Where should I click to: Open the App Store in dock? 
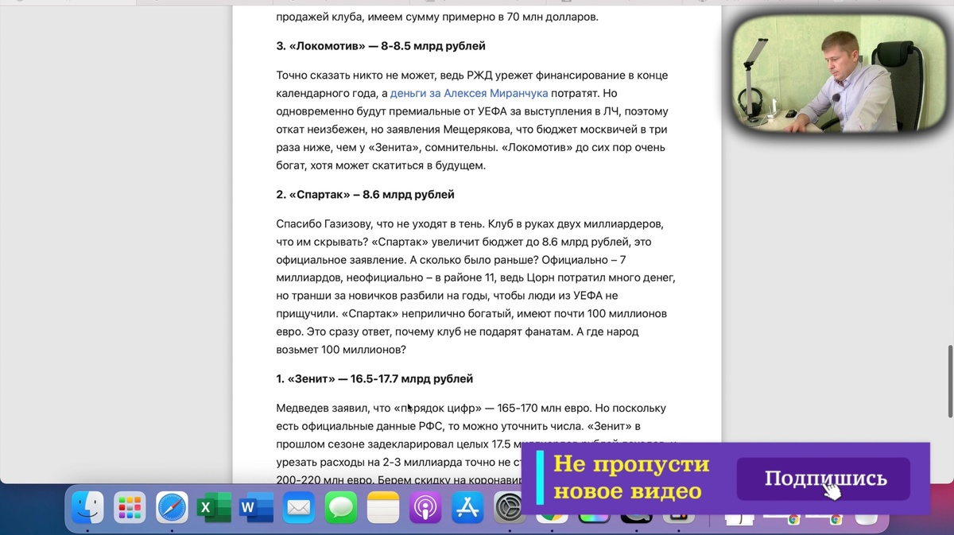tap(467, 507)
